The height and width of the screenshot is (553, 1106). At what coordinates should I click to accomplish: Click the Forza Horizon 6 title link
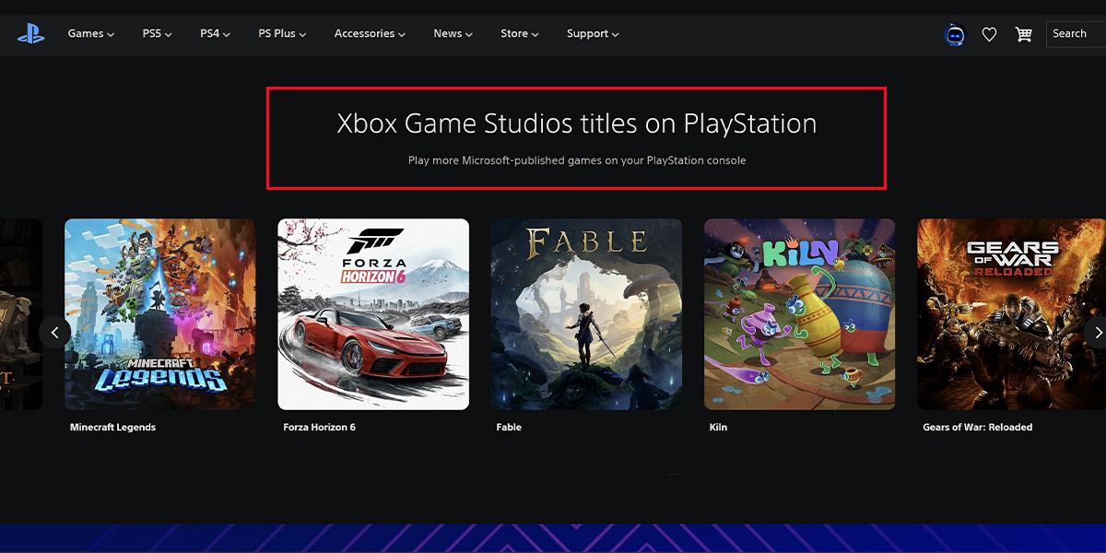pyautogui.click(x=319, y=428)
